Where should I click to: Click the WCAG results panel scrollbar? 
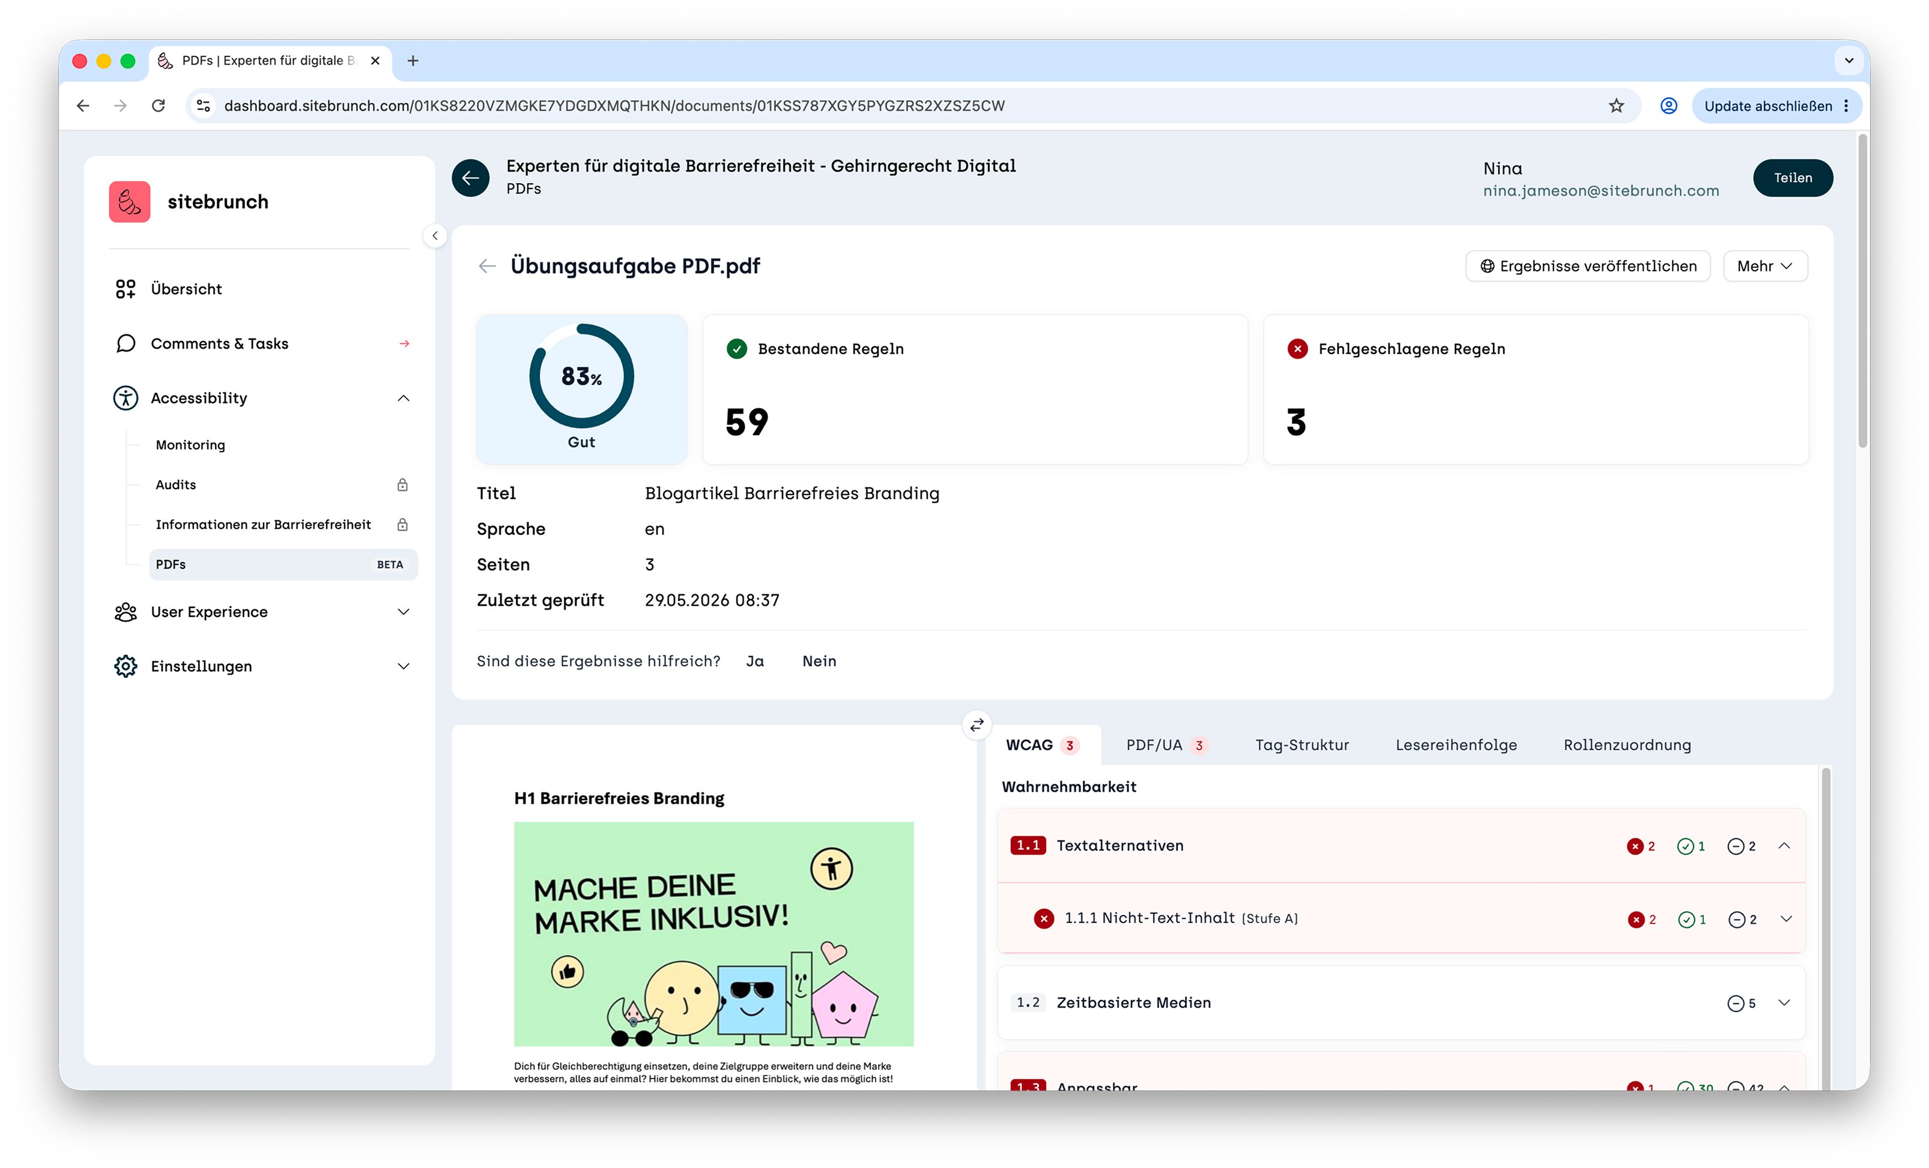[1826, 928]
